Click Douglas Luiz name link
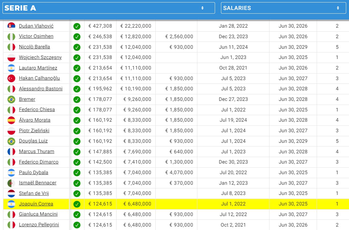The height and width of the screenshot is (230, 349). 33,141
